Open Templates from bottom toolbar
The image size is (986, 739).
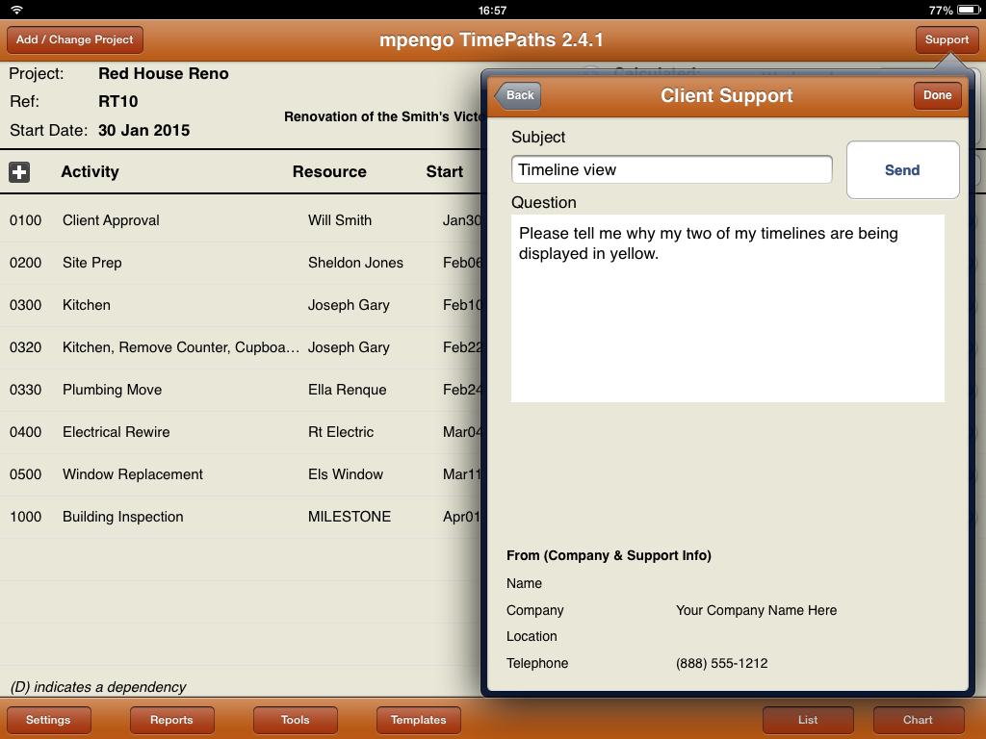coord(418,720)
